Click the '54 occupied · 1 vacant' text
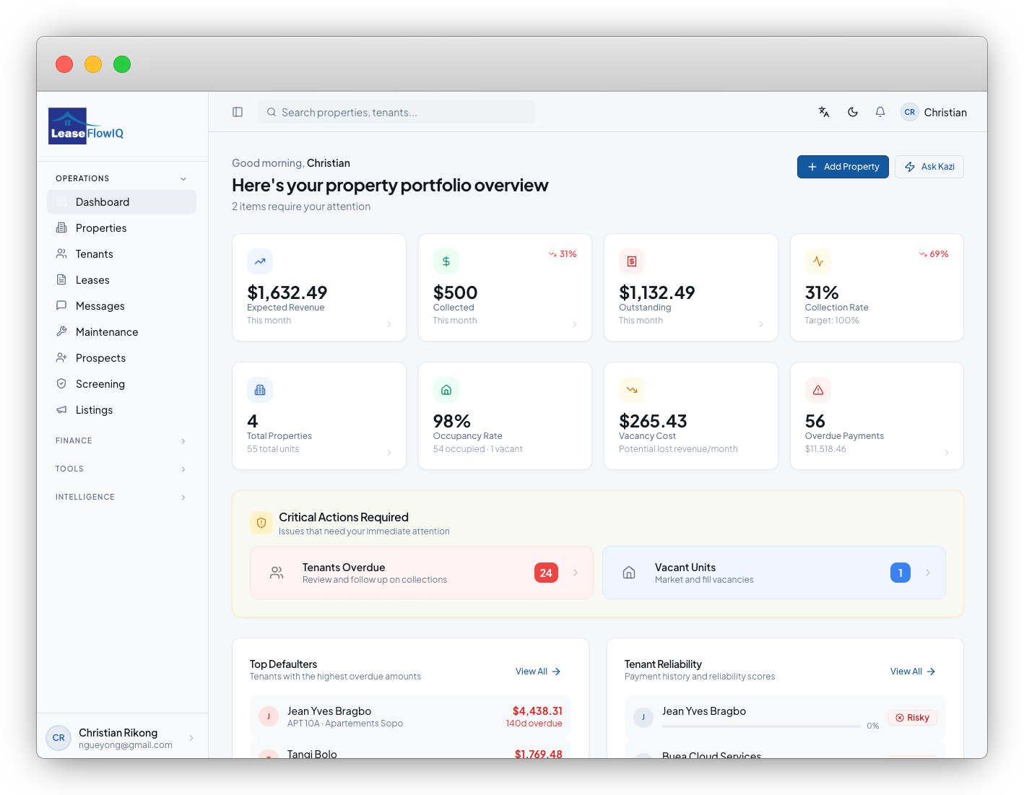This screenshot has width=1024, height=795. [478, 449]
